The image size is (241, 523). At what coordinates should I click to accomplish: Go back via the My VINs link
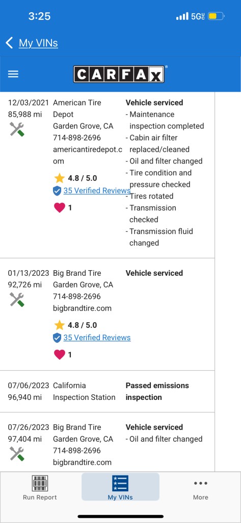pyautogui.click(x=38, y=43)
